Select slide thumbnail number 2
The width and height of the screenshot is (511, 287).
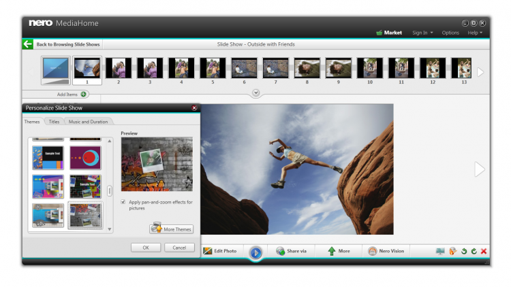(x=119, y=68)
